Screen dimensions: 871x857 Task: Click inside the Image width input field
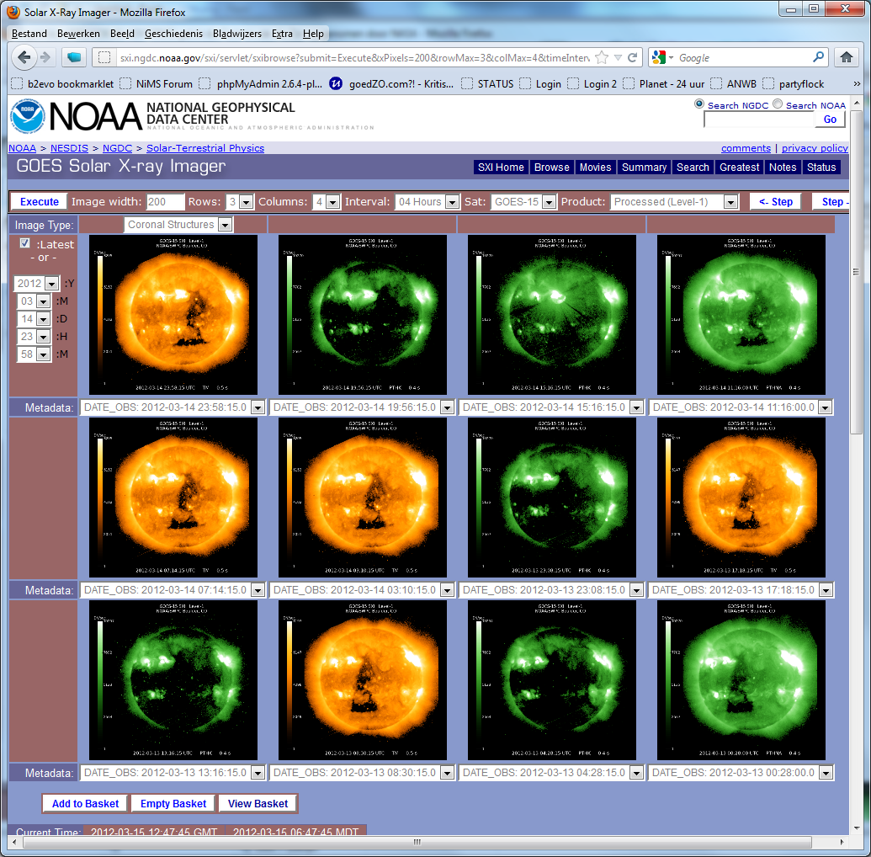(164, 202)
